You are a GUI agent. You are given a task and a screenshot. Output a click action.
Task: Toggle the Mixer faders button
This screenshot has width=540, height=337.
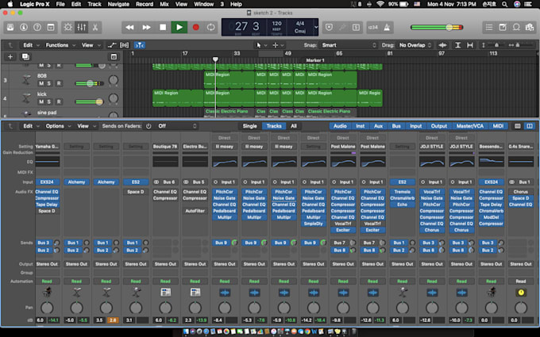(82, 28)
